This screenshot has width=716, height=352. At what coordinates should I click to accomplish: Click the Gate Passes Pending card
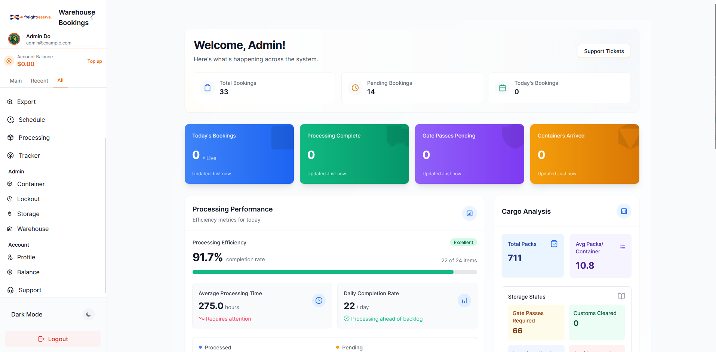click(x=469, y=154)
